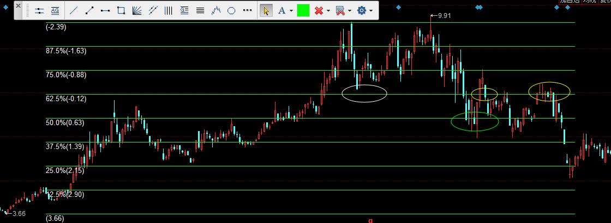Select the rectangle drawing tool

121,11
